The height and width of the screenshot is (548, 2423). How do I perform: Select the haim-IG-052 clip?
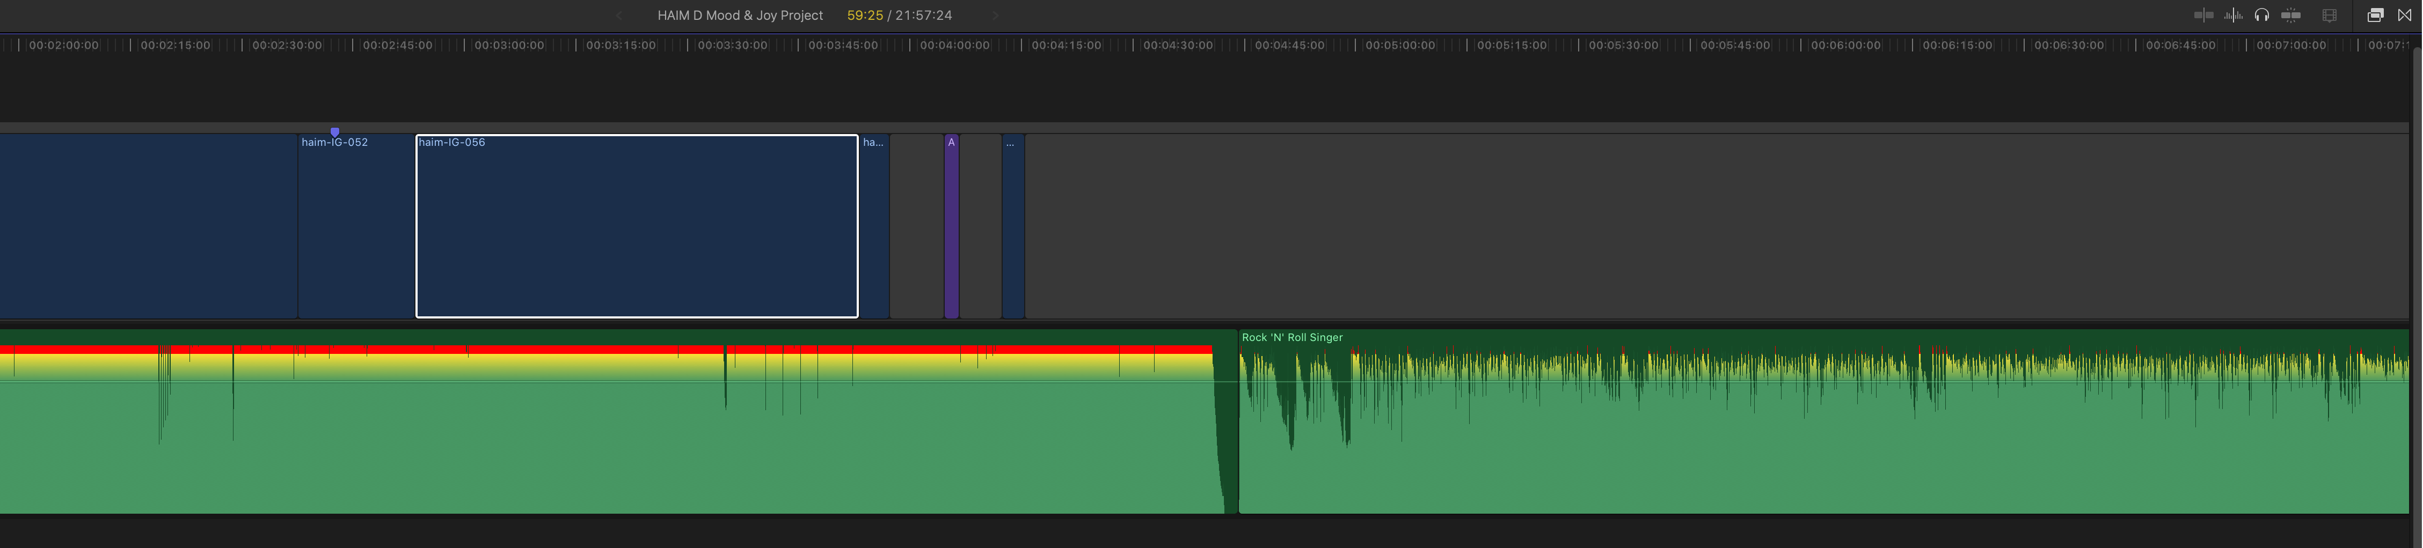pyautogui.click(x=356, y=226)
